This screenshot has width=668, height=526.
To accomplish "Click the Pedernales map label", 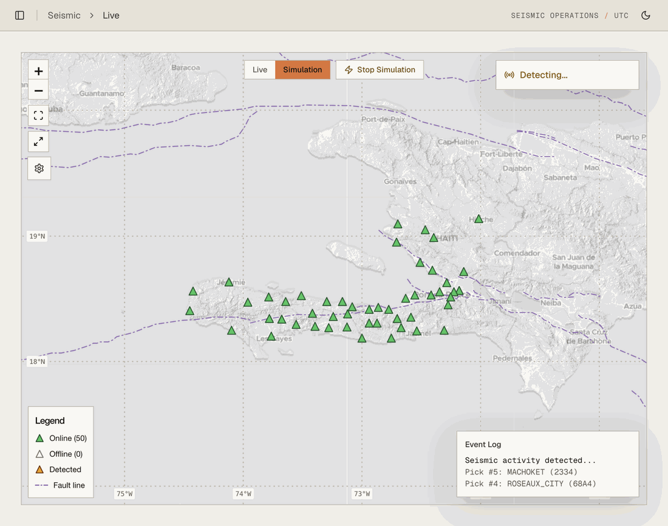I will click(x=512, y=358).
